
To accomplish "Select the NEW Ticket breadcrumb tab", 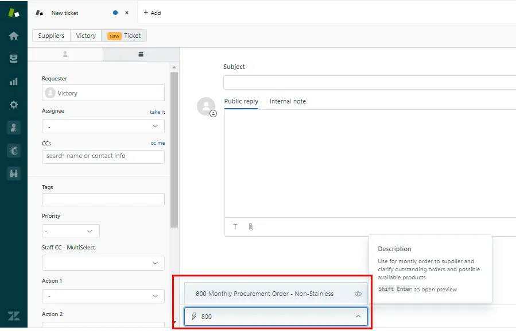I will pos(124,36).
